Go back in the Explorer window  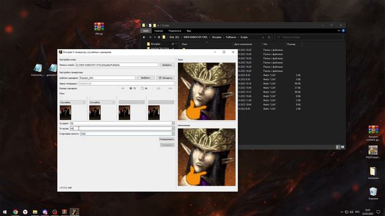(x=144, y=37)
